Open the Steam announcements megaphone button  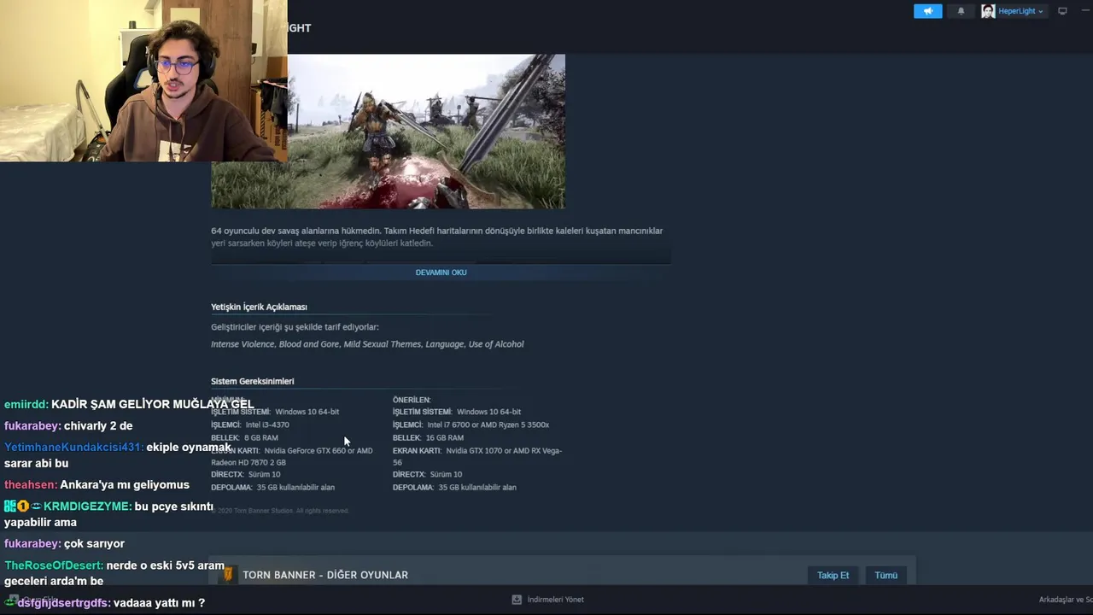pos(927,11)
